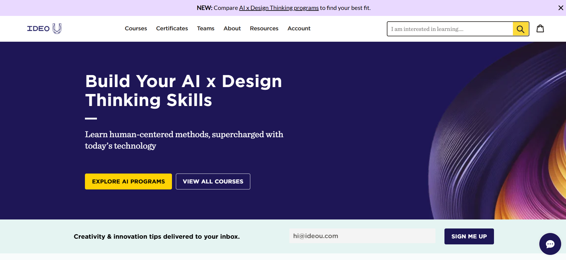The image size is (566, 260).
Task: Focus the 'I am interested in learning' search field
Action: pyautogui.click(x=450, y=29)
